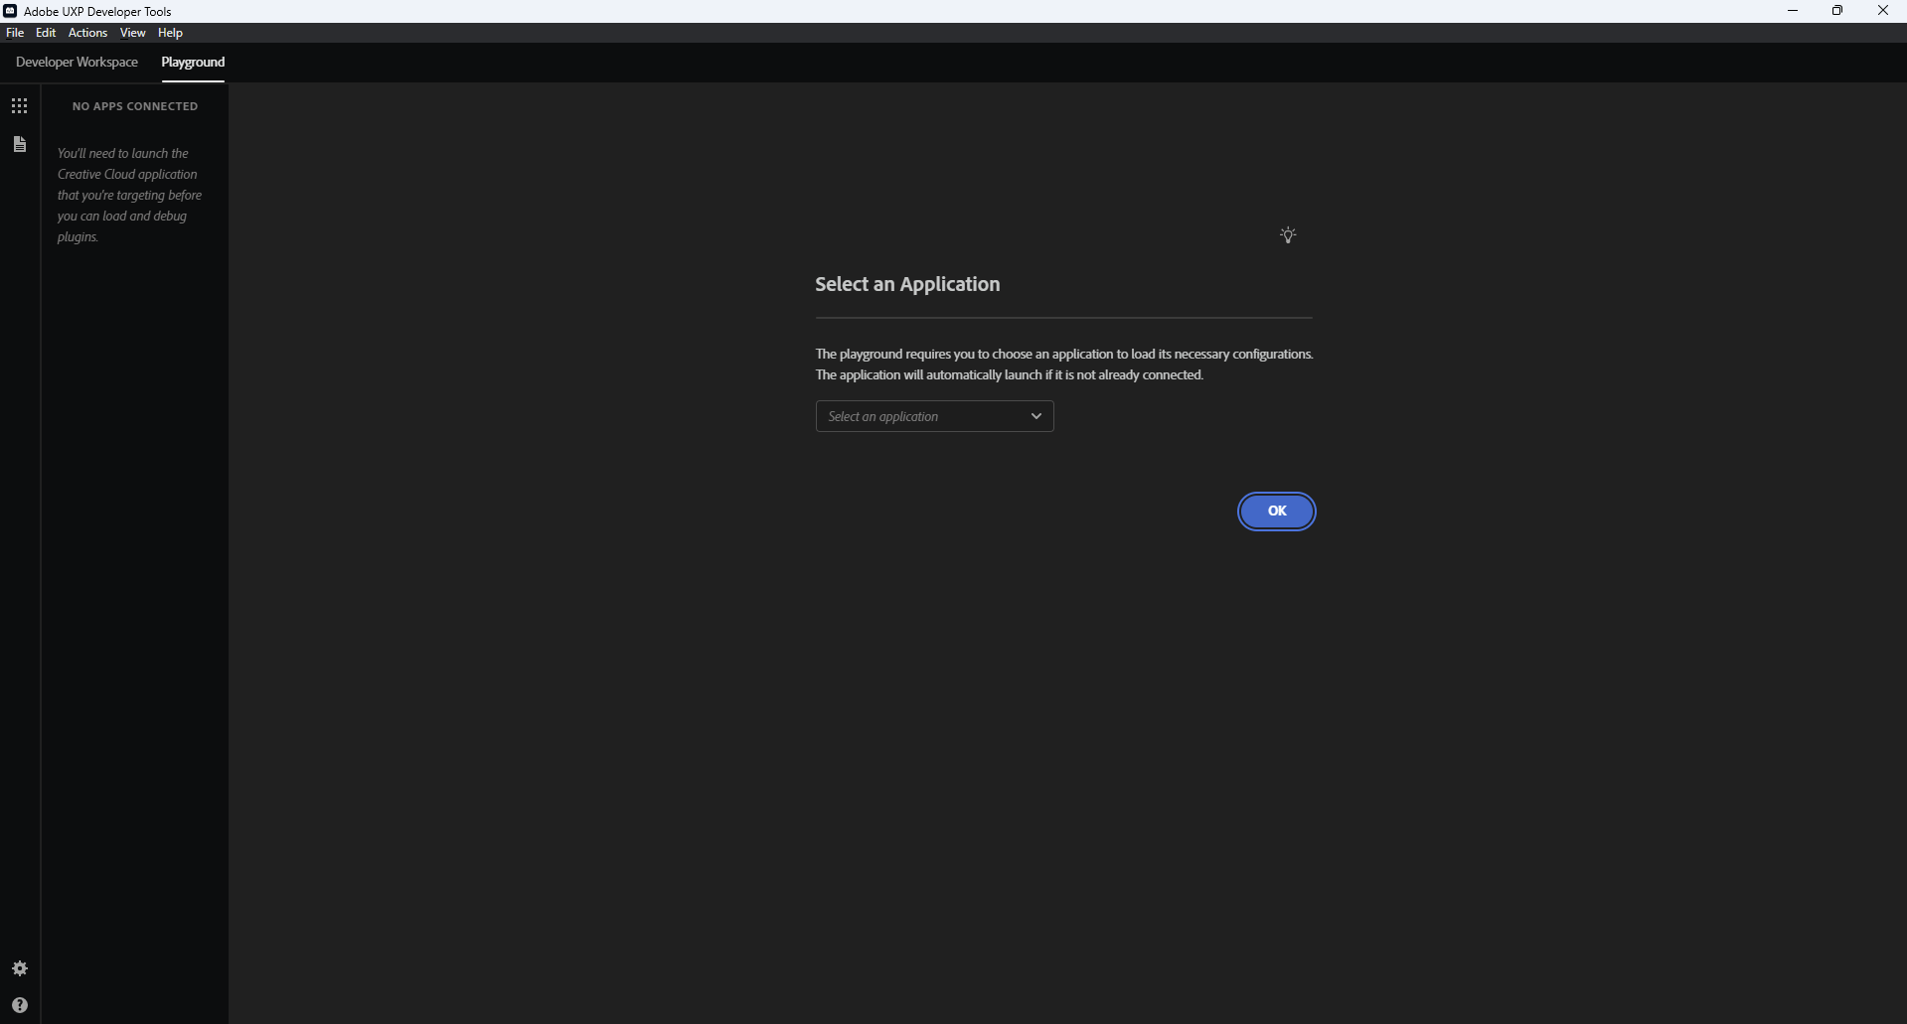Open the document icon in left sidebar
Viewport: 1907px width, 1024px height.
click(19, 145)
